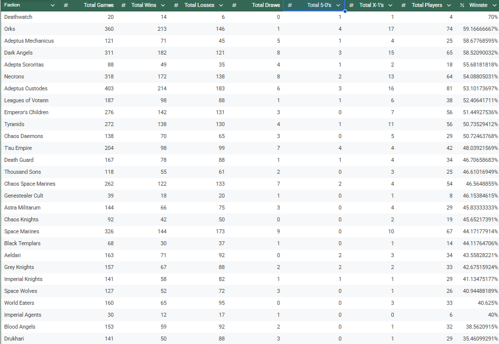
Task: Click the percent-type icon beside Winrate
Action: pos(462,5)
